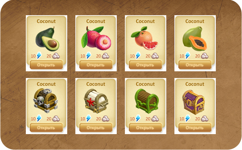Click Открыть under the papaya
The width and height of the screenshot is (242, 150).
coord(195,65)
